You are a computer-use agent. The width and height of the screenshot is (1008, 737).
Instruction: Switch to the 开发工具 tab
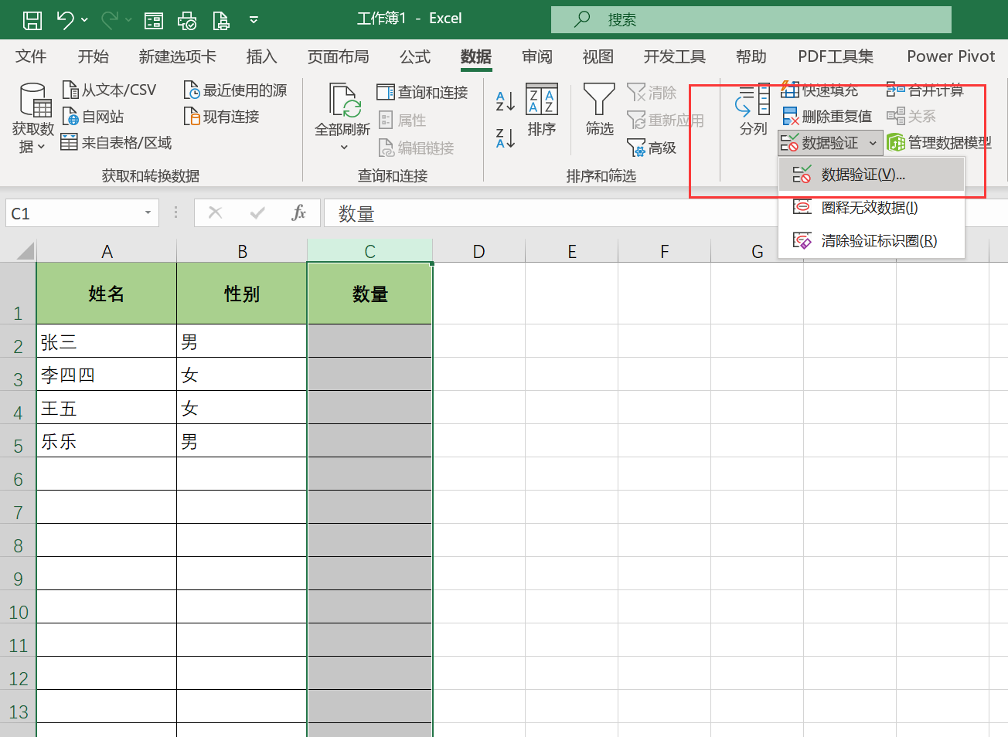pyautogui.click(x=675, y=56)
